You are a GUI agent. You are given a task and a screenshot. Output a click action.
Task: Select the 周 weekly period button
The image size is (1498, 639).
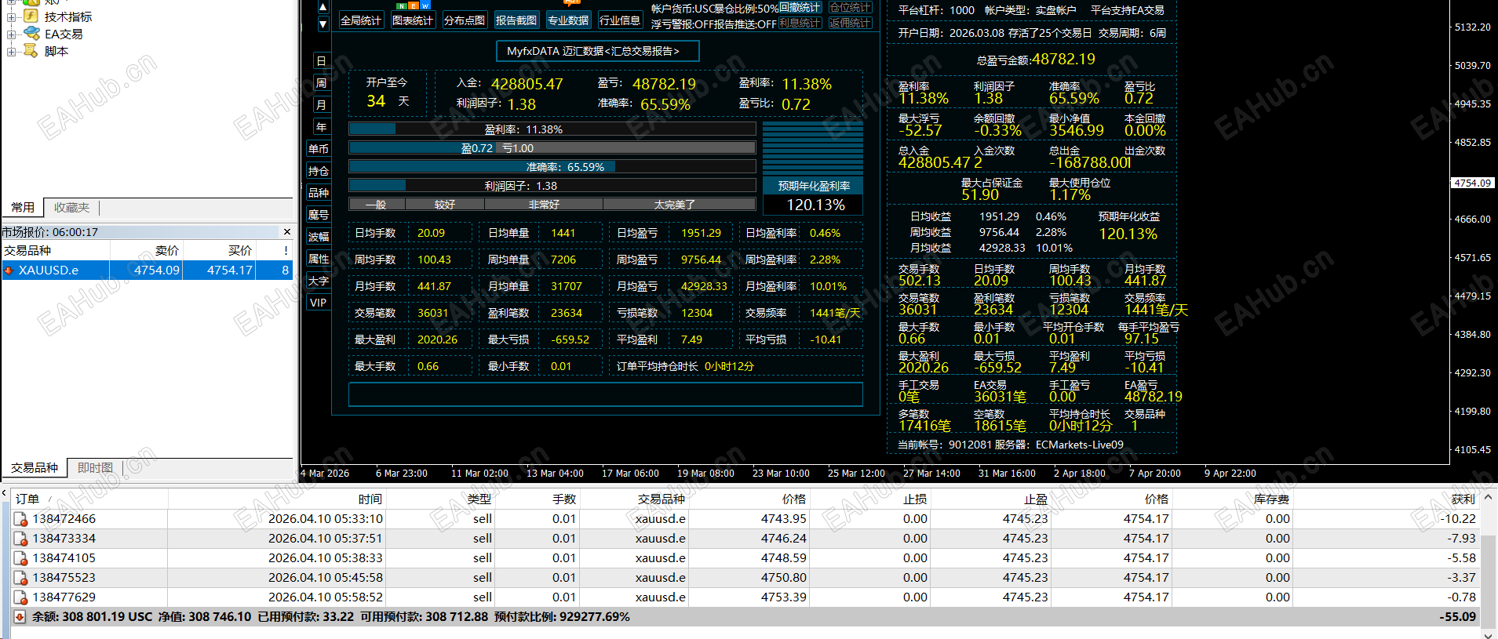pos(321,83)
